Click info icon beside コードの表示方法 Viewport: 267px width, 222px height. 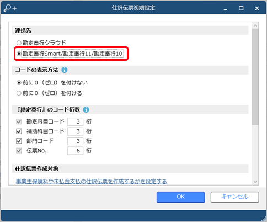tap(65, 70)
